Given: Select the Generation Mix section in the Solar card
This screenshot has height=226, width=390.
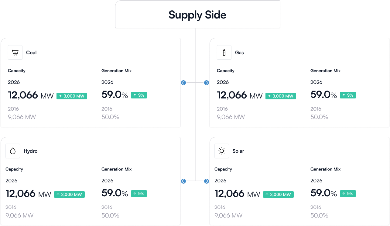Looking at the screenshot, I should click(325, 169).
